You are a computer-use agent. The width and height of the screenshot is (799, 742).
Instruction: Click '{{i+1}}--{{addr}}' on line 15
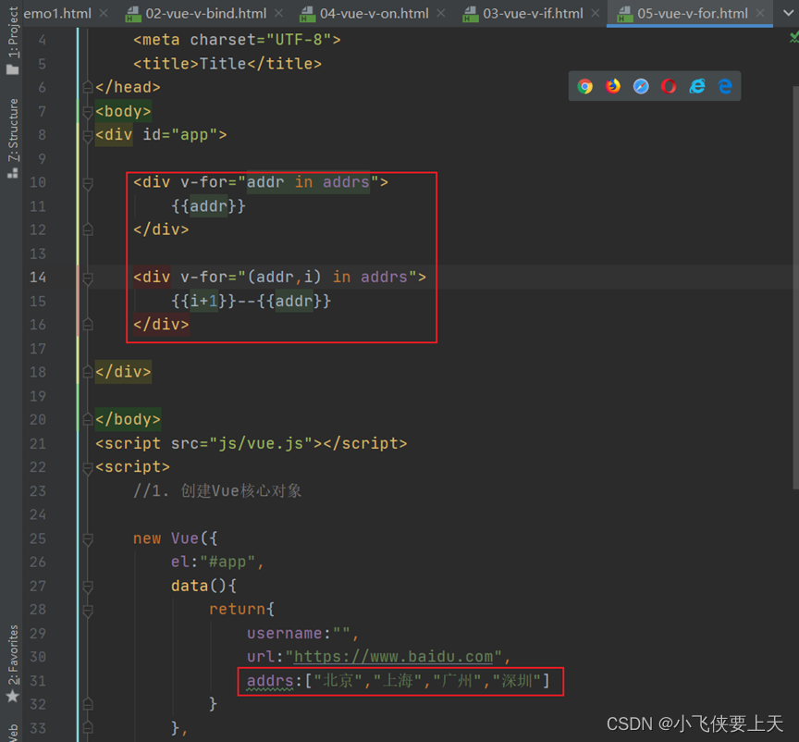click(252, 301)
